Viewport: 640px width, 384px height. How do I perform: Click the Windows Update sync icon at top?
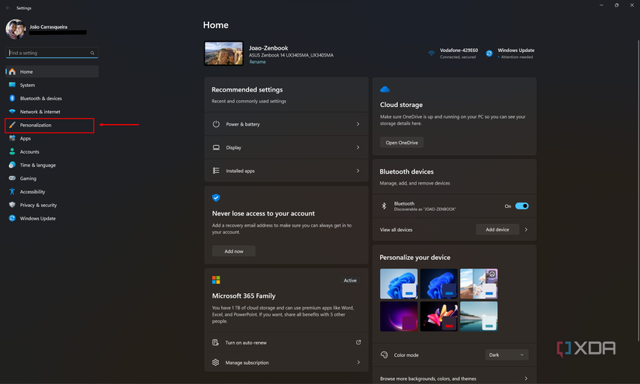(489, 54)
